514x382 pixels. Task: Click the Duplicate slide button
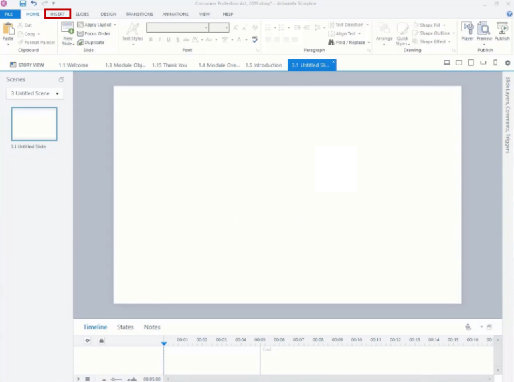pyautogui.click(x=91, y=43)
